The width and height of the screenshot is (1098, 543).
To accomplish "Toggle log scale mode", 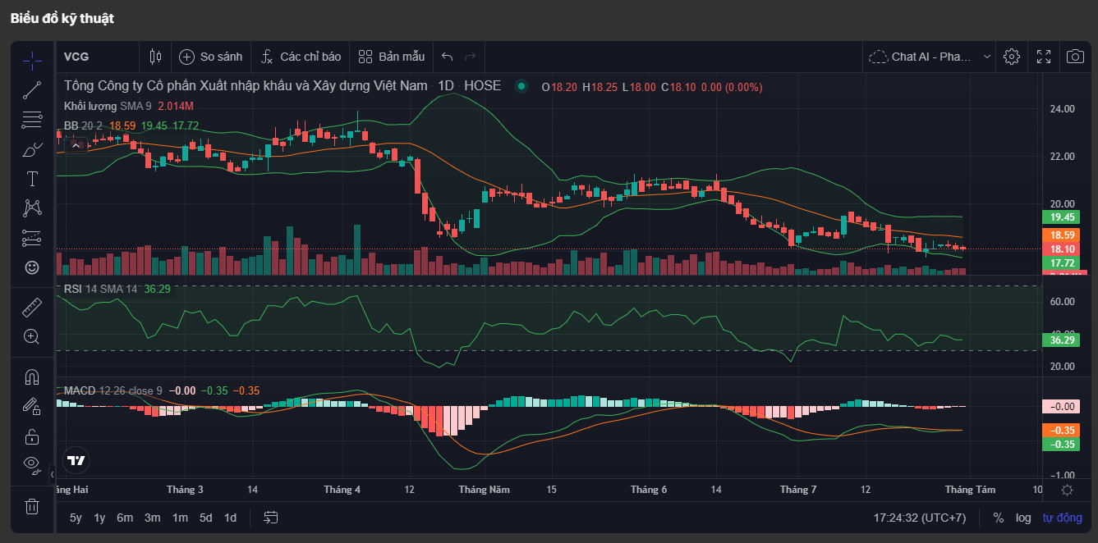I will (1023, 518).
